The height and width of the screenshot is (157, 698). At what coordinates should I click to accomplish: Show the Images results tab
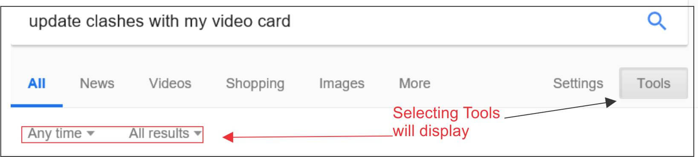342,84
